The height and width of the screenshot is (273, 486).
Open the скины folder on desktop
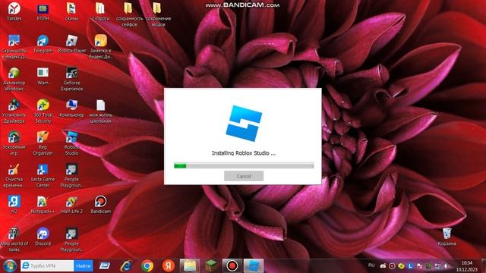71,12
